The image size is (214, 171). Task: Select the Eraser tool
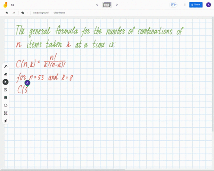point(6,74)
